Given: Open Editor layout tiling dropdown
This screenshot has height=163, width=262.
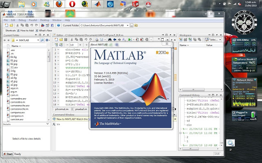Looking at the screenshot, I should [167, 40].
